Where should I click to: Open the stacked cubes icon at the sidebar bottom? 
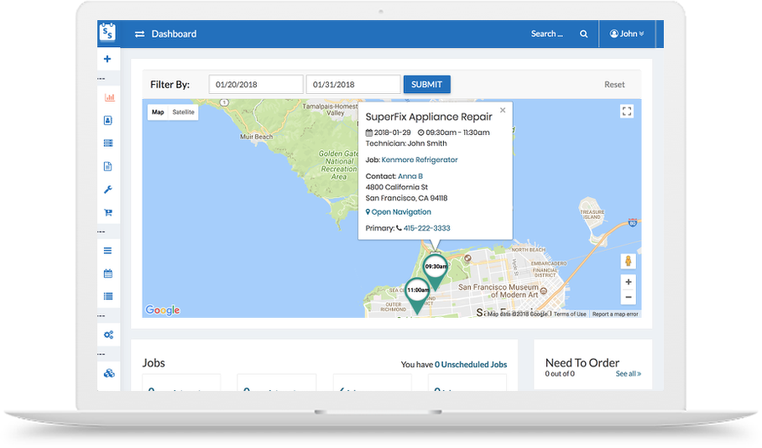point(109,373)
